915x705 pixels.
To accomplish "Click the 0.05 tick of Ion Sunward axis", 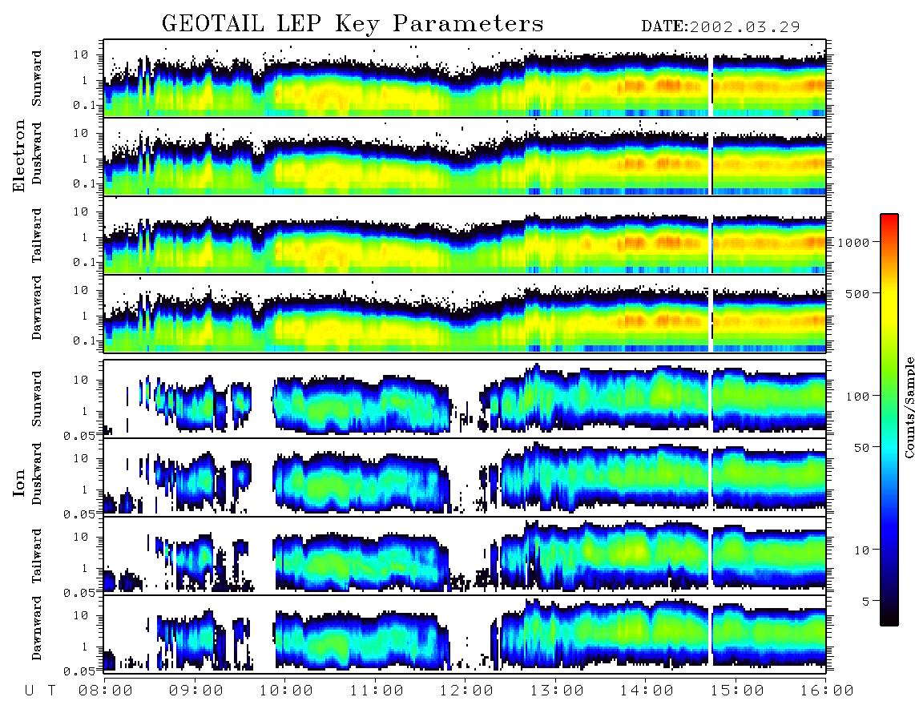I will click(x=81, y=435).
